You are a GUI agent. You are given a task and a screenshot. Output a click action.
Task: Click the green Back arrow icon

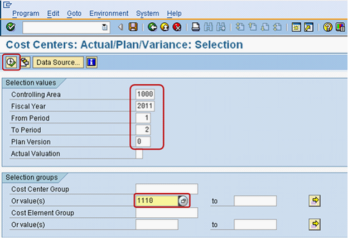[152, 27]
